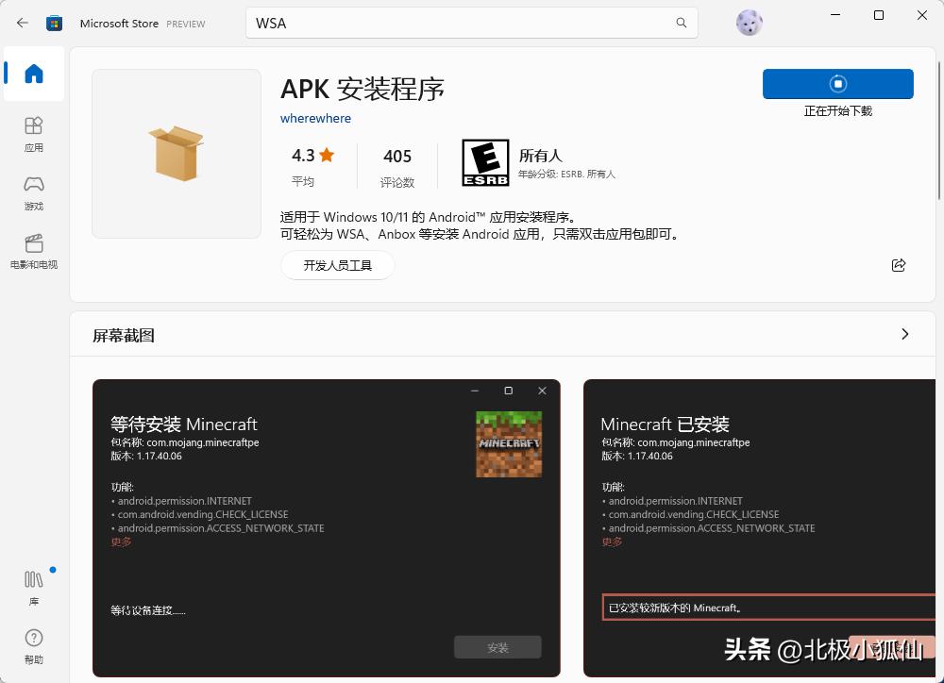The image size is (944, 683).
Task: Expand 更多 permissions in the right screenshot
Action: [x=612, y=541]
